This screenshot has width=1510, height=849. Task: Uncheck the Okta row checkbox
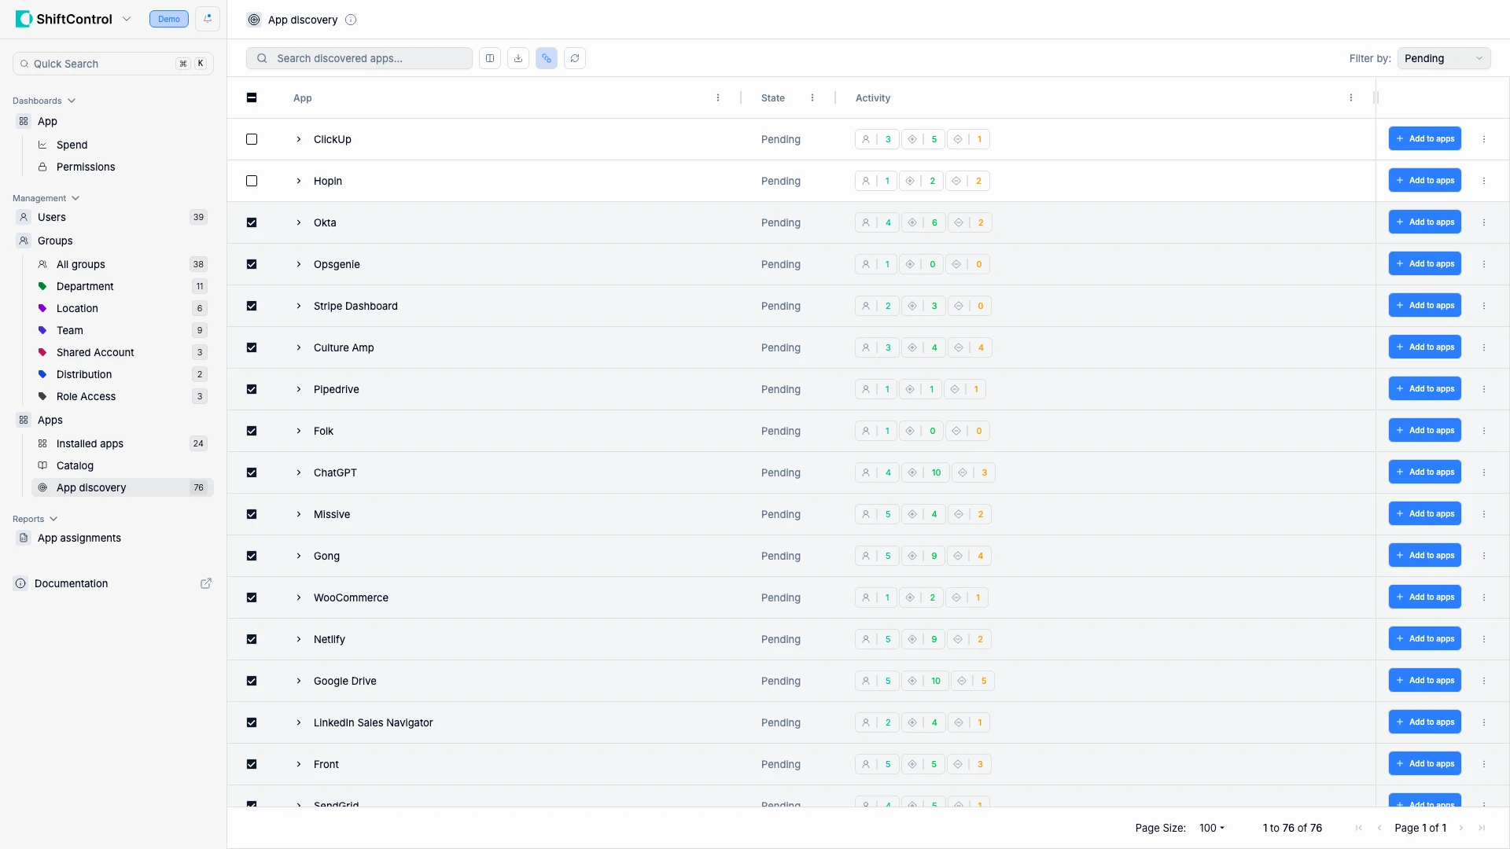point(252,222)
